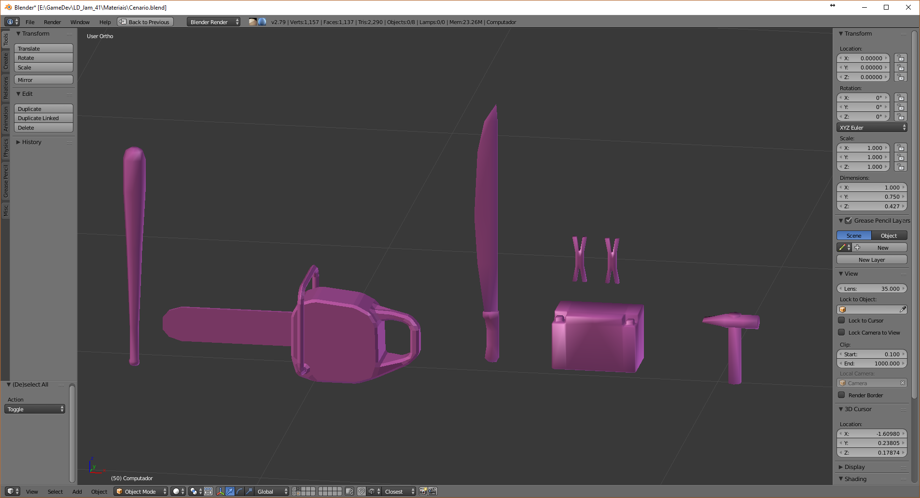This screenshot has width=920, height=498.
Task: Select the translate manipulator arrow icon
Action: click(x=230, y=491)
